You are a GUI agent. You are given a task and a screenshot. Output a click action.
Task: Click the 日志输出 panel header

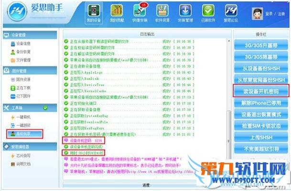pos(147,34)
